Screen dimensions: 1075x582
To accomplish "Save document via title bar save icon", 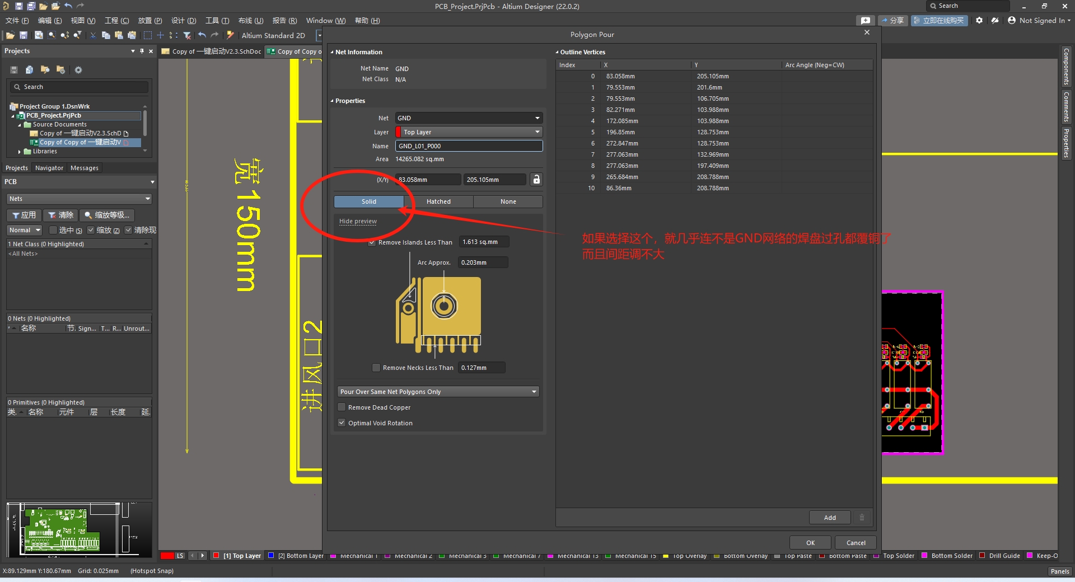I will click(x=18, y=6).
